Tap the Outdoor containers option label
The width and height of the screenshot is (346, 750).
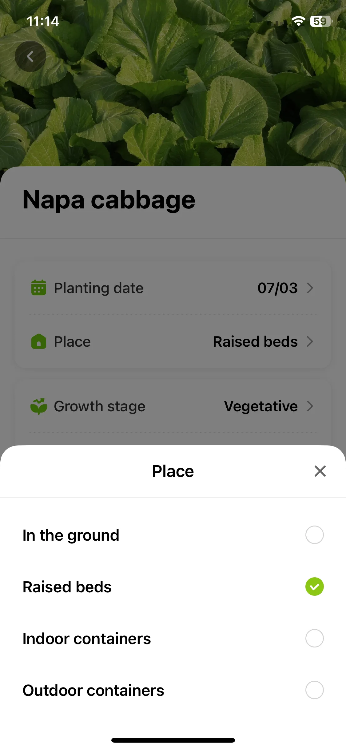(93, 690)
